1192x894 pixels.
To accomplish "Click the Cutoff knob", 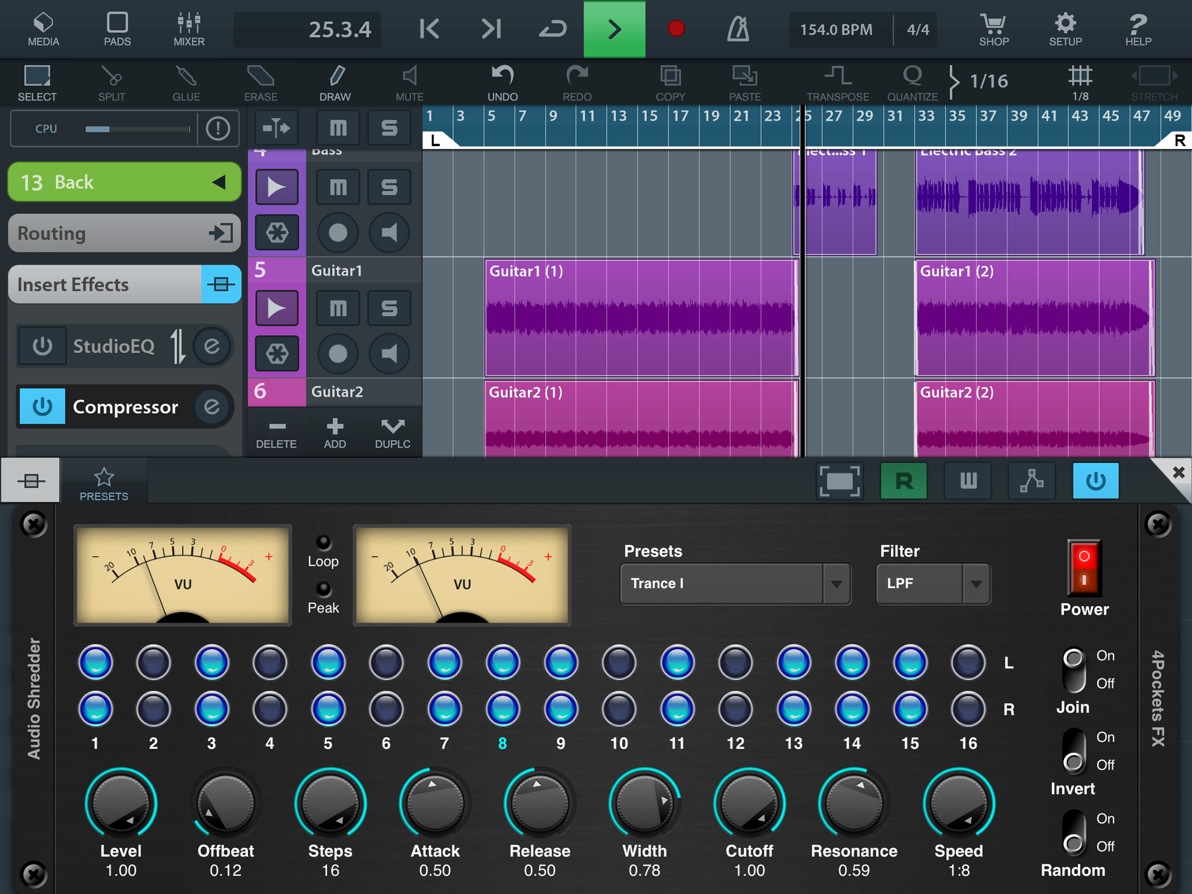I will coord(749,803).
